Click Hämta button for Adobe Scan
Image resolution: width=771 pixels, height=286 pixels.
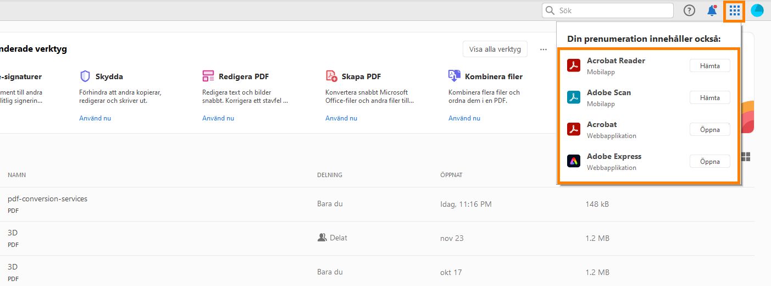[x=709, y=97]
